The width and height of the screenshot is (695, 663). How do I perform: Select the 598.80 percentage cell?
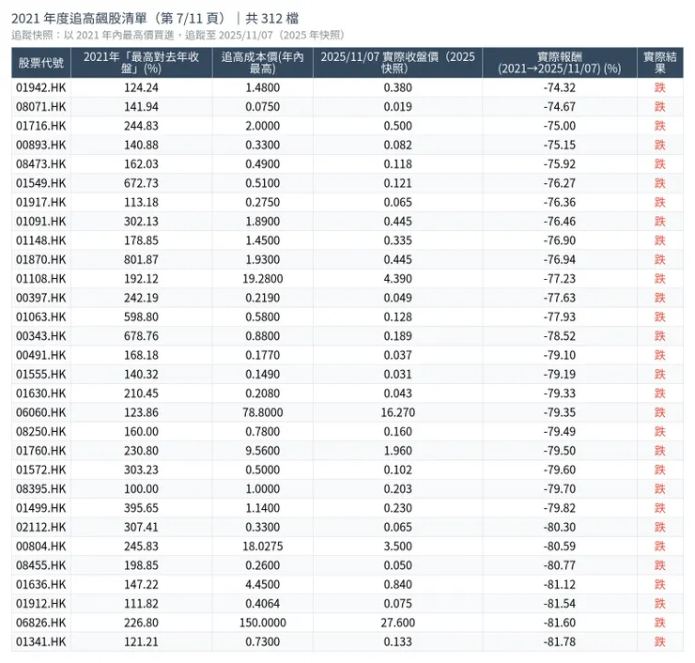point(141,316)
